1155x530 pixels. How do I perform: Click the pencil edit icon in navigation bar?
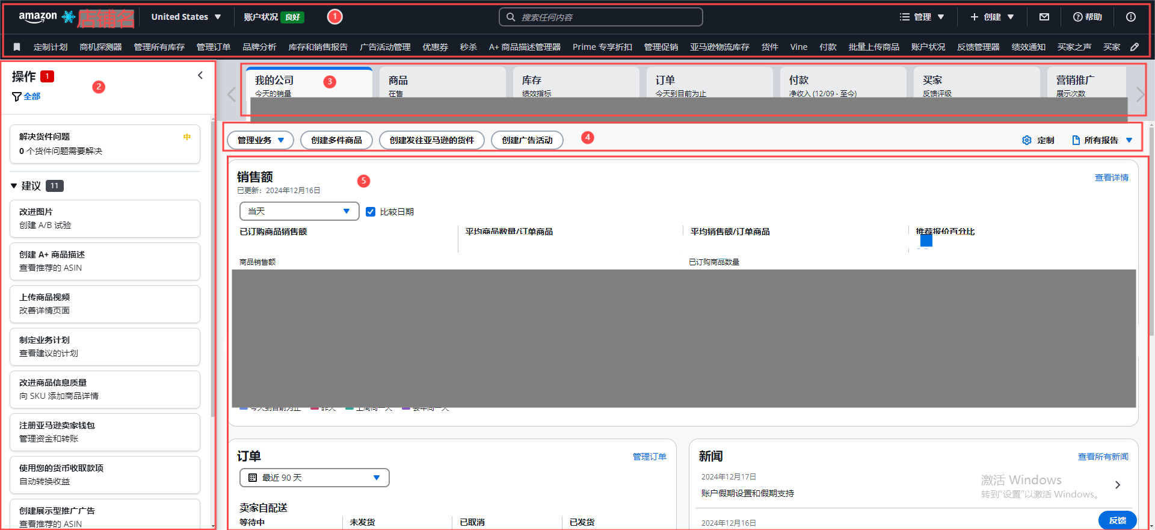coord(1135,47)
